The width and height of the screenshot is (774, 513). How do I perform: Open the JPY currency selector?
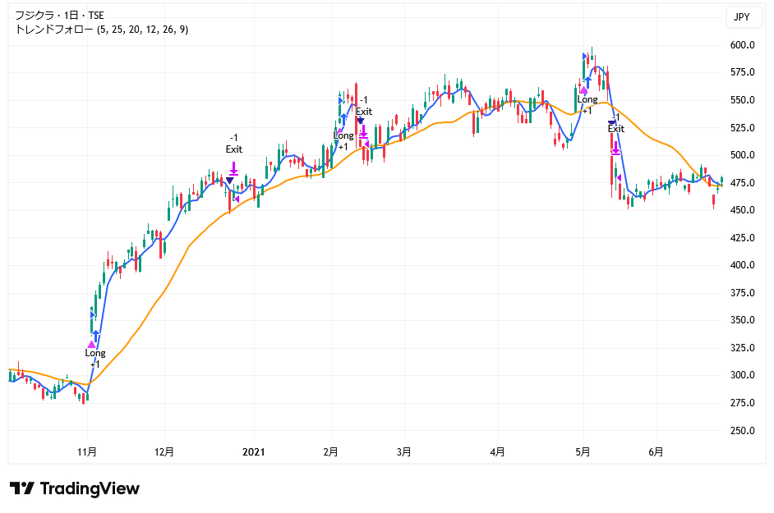tap(741, 16)
